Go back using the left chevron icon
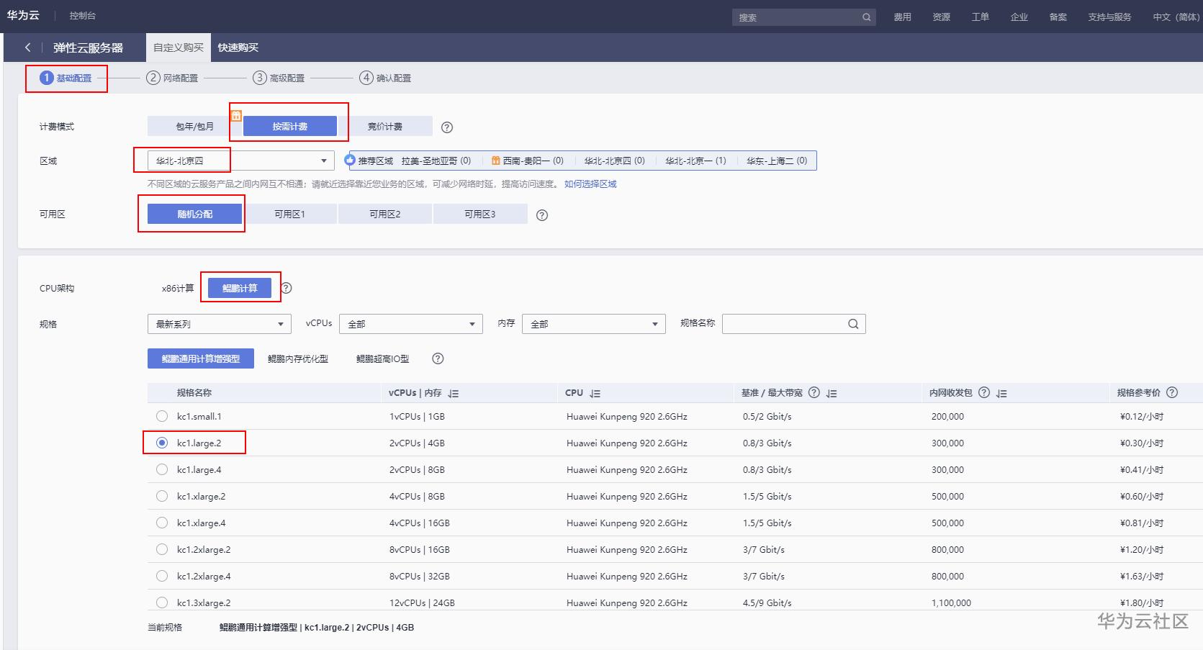Screen dimensions: 1203x650 tap(27, 48)
